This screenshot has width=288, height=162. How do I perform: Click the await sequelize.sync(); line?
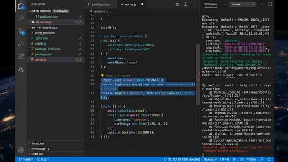(127, 111)
